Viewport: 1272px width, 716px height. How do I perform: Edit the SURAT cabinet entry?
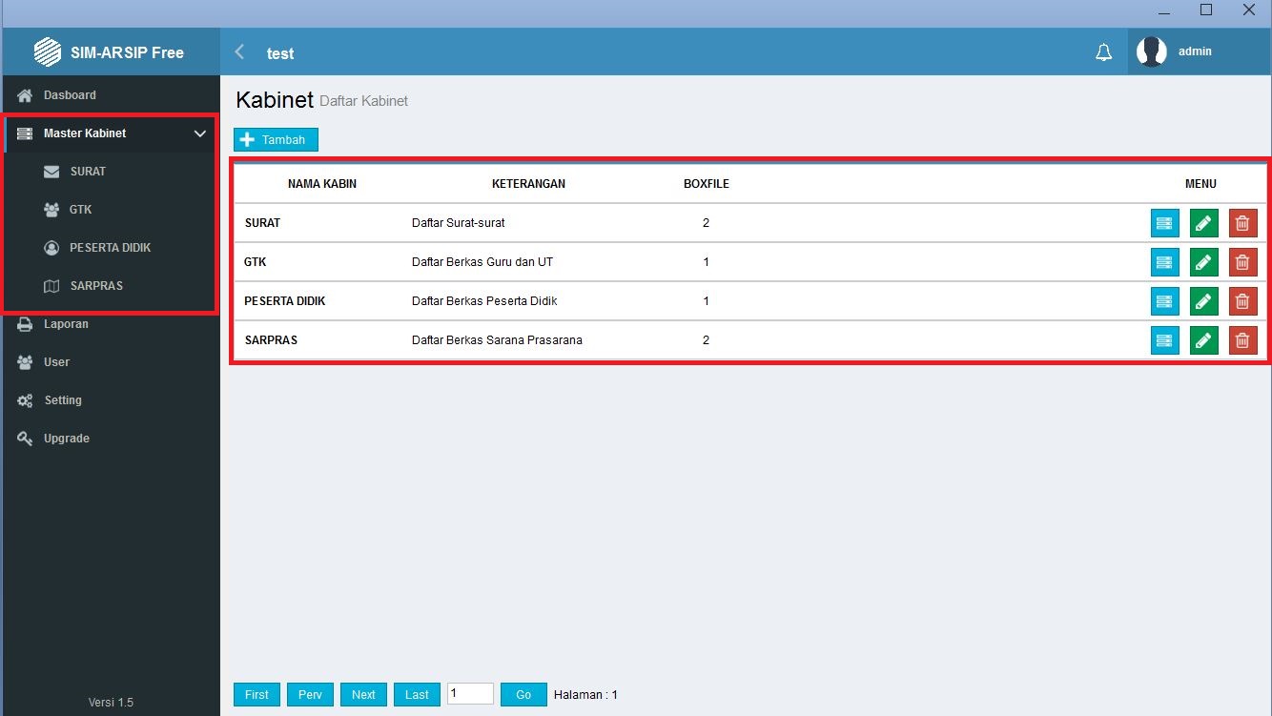pyautogui.click(x=1203, y=223)
